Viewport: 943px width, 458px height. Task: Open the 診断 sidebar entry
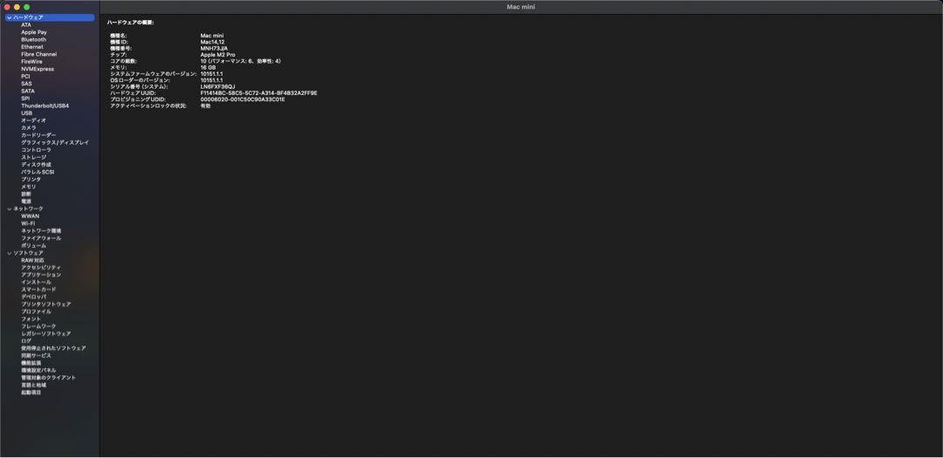(x=26, y=195)
